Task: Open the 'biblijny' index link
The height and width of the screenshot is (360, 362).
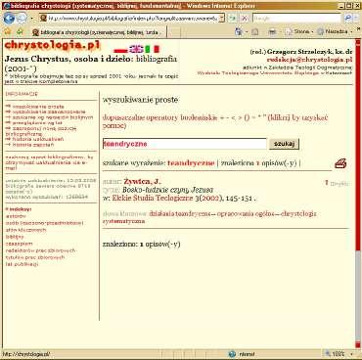Action: tap(15, 237)
